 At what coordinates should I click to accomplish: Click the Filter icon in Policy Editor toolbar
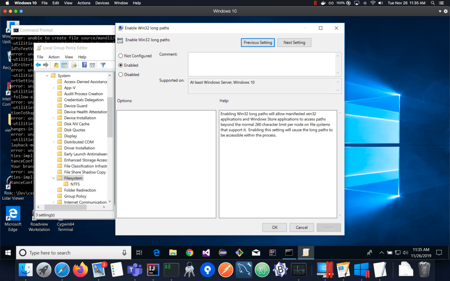103,65
